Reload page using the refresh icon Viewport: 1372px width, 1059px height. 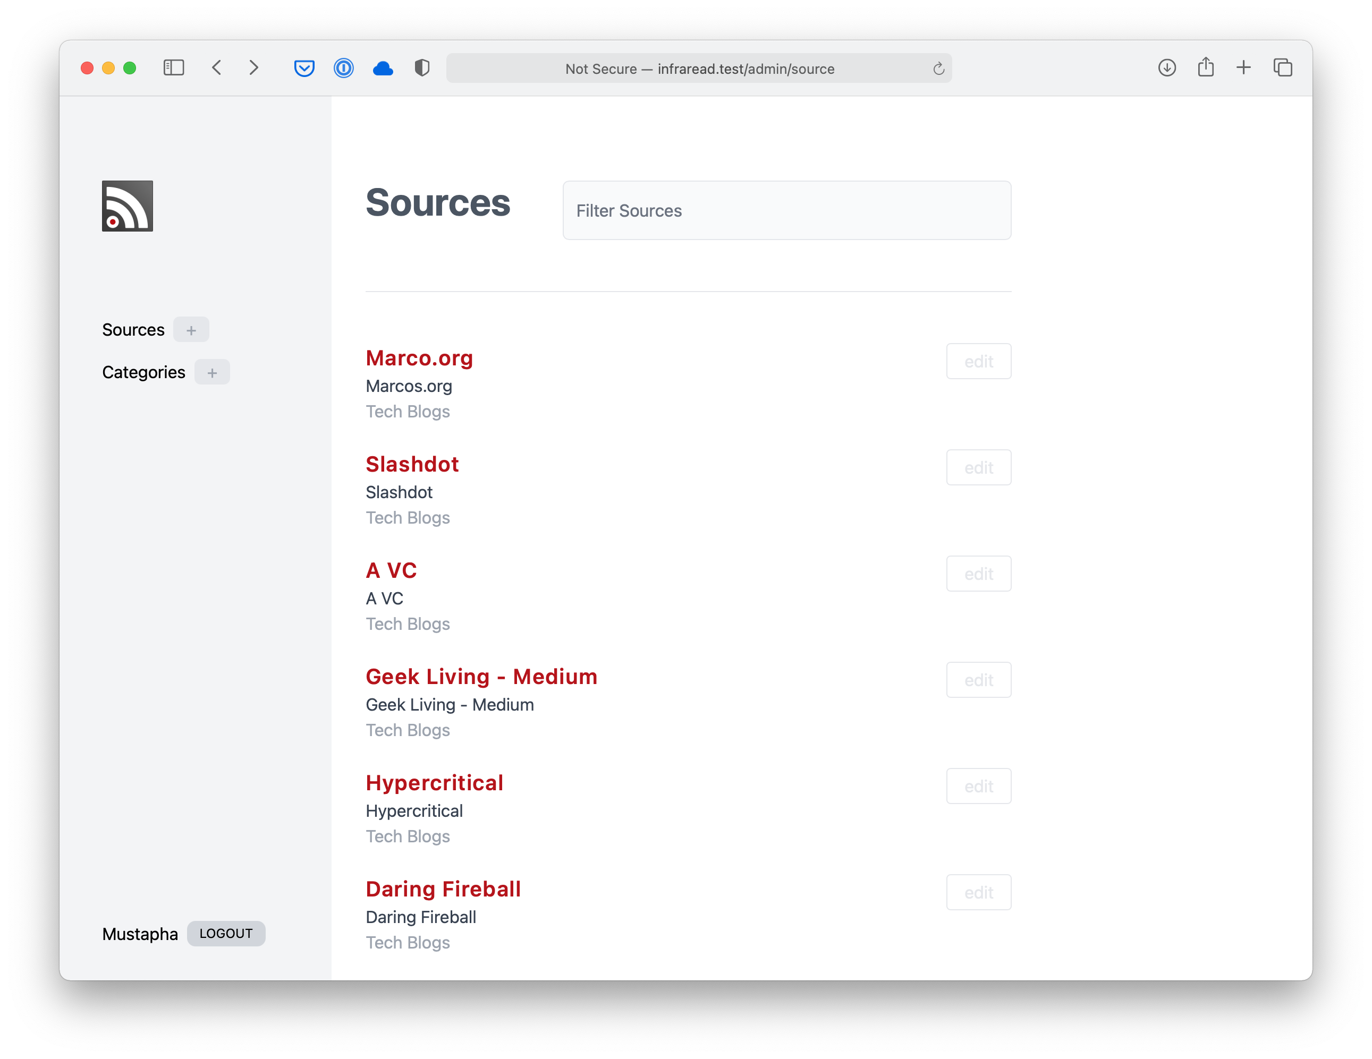pyautogui.click(x=938, y=69)
